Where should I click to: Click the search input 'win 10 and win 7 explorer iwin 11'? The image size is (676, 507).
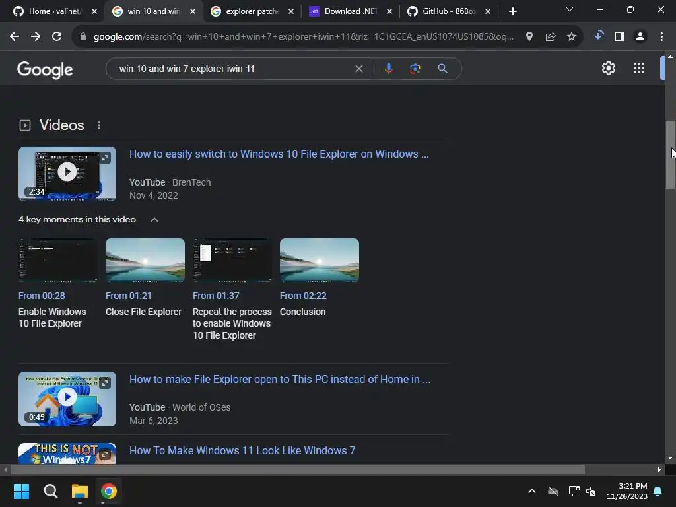point(233,69)
